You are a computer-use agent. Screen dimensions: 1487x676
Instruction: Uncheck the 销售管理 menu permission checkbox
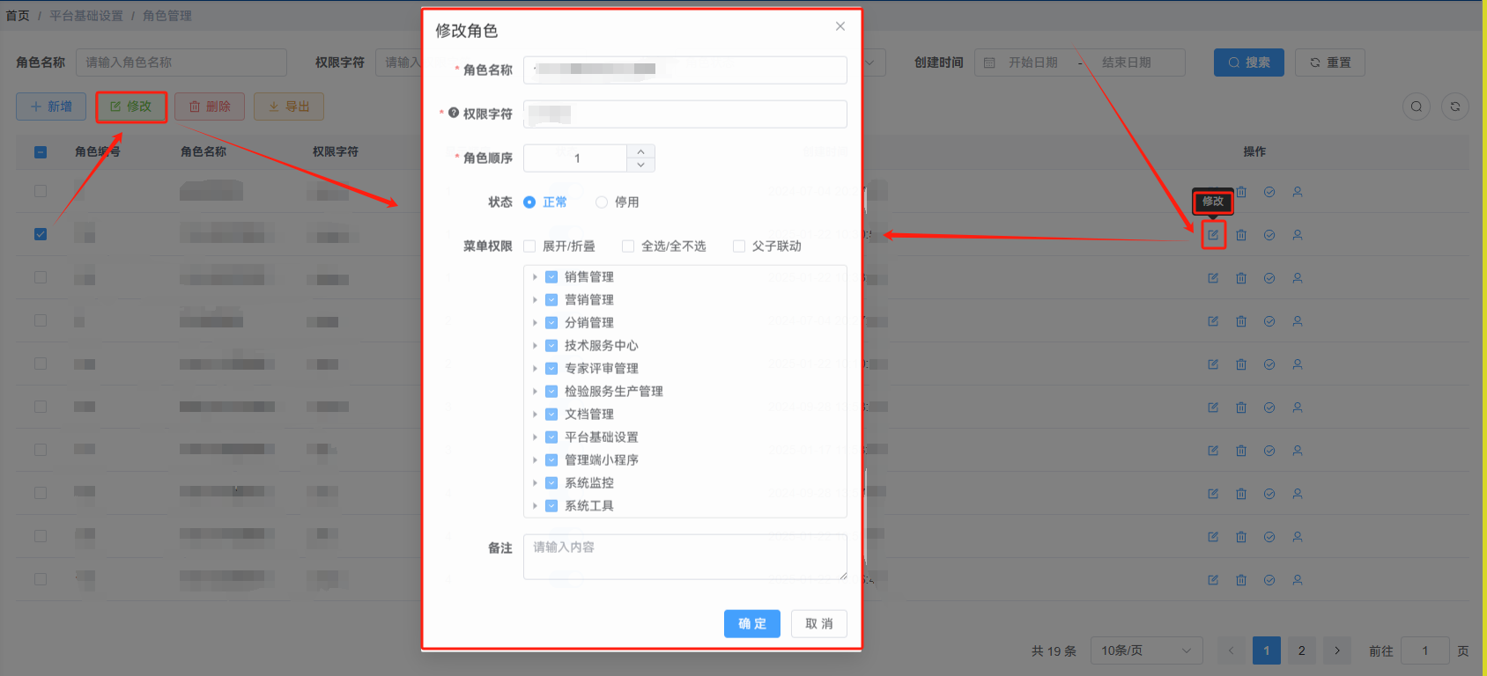coord(551,277)
